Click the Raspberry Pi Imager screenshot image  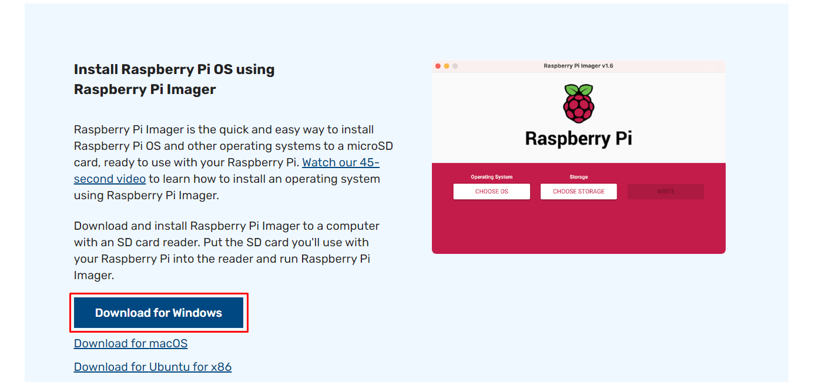pyautogui.click(x=579, y=157)
